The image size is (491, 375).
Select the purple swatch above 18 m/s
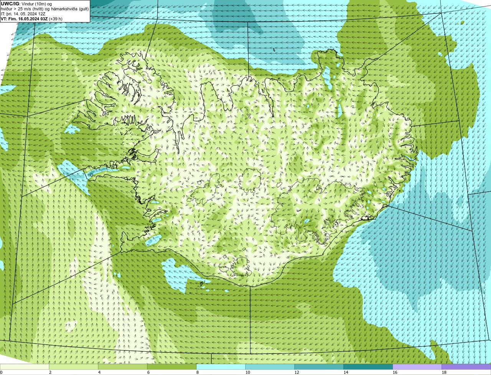(466, 367)
